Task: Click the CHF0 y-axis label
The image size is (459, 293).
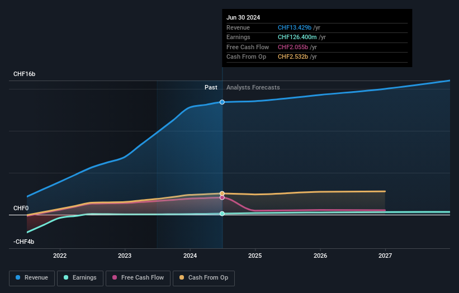Action: click(x=21, y=208)
